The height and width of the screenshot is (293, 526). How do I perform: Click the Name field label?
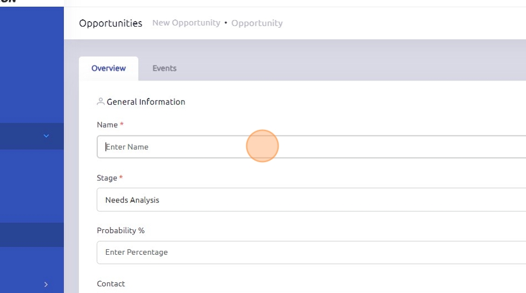point(107,125)
